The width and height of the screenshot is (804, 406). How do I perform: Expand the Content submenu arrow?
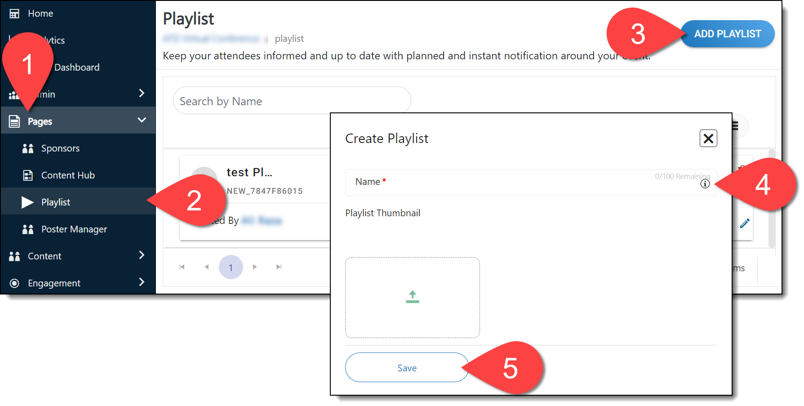click(x=142, y=255)
